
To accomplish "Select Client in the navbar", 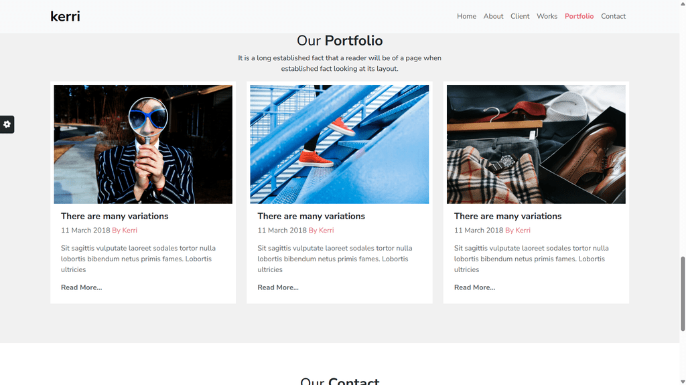I will [520, 16].
